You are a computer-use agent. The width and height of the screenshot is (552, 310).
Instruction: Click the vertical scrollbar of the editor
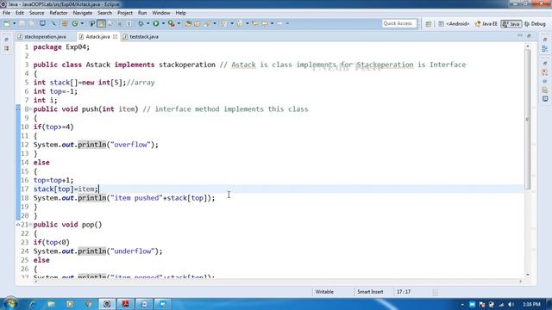click(x=527, y=120)
